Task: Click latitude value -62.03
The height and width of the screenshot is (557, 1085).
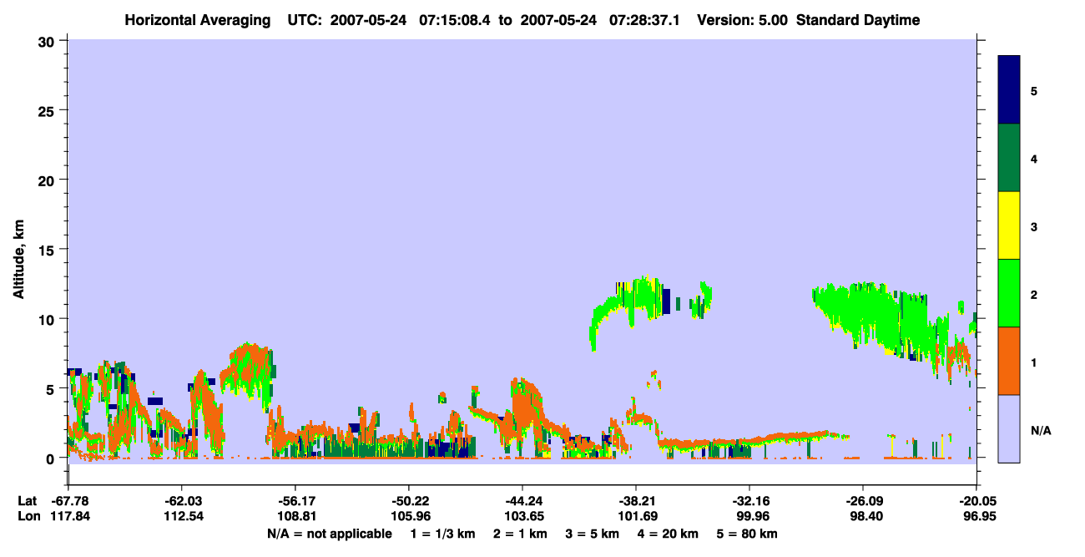Action: click(182, 501)
